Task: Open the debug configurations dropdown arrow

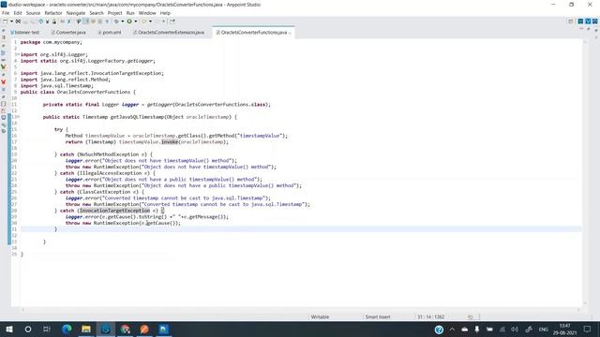Action: click(x=123, y=22)
